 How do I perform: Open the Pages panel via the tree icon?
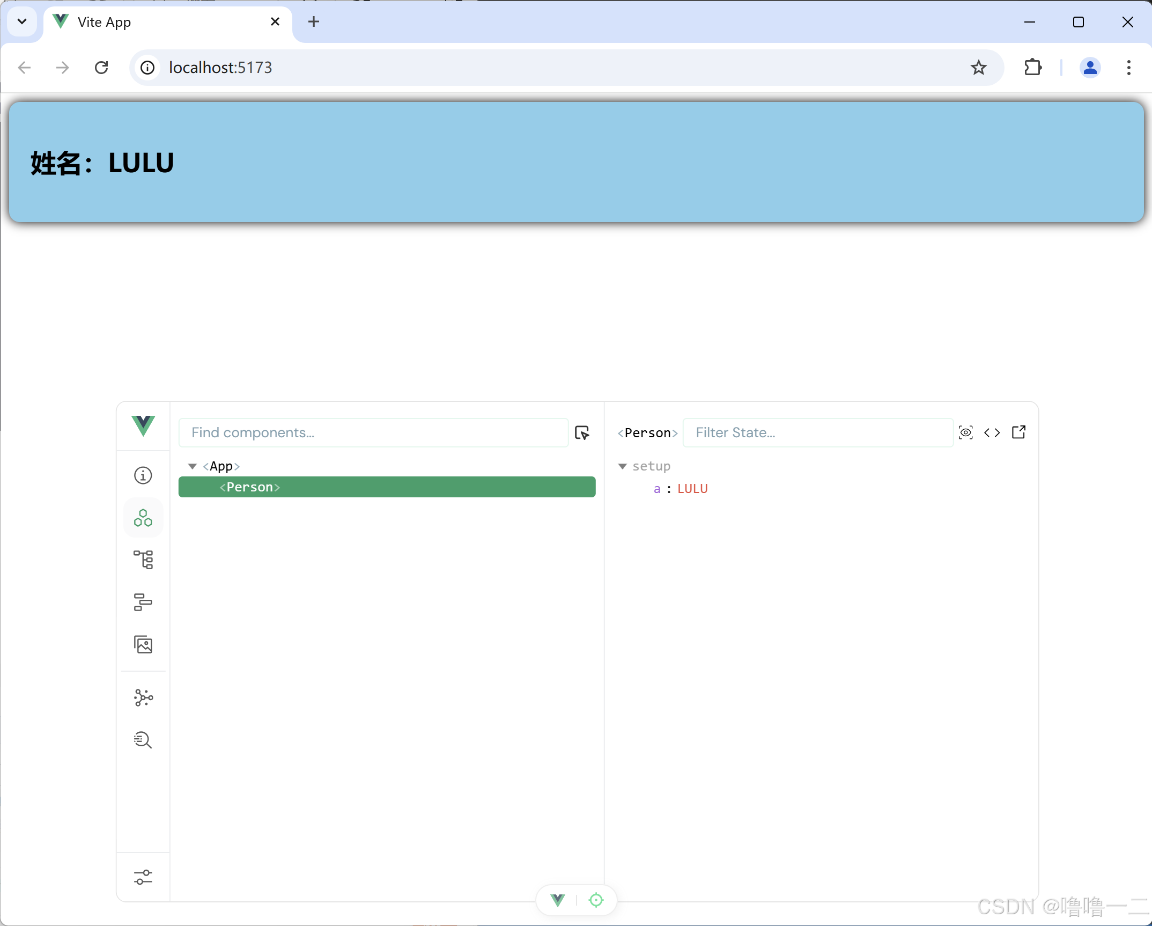[143, 560]
